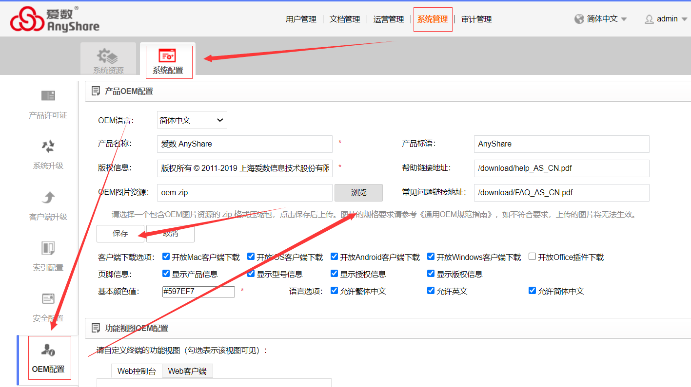Expand the OEM语言 dropdown
The width and height of the screenshot is (691, 387).
192,120
